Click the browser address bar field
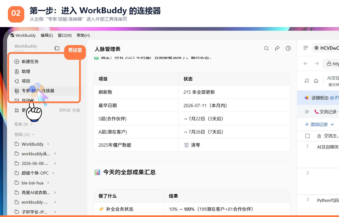This screenshot has height=217, width=339. [331, 64]
